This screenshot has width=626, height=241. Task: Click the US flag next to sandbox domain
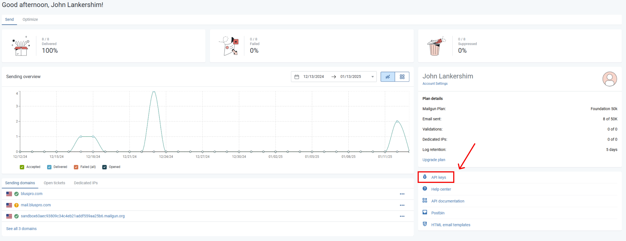[9, 216]
